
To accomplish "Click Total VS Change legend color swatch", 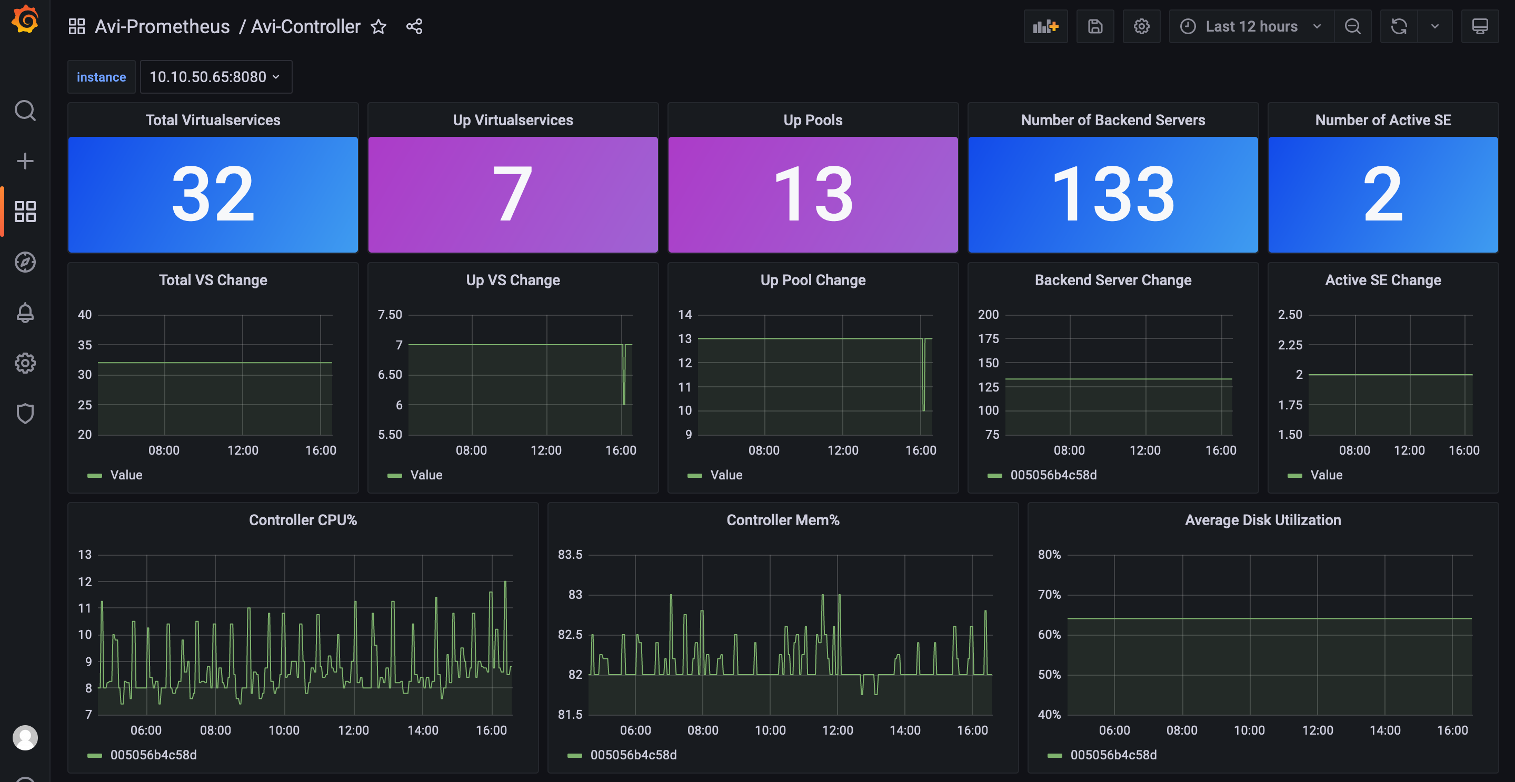I will pyautogui.click(x=95, y=475).
